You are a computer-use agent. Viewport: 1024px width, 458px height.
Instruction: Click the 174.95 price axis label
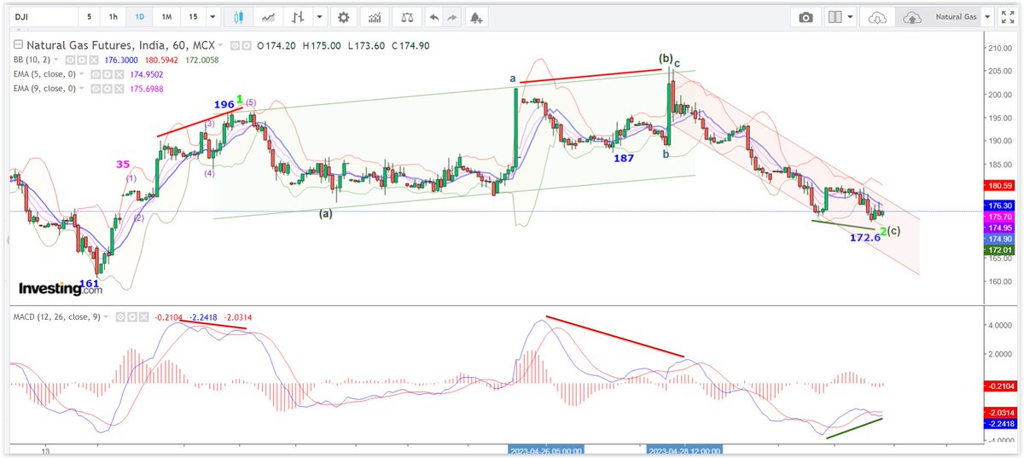[999, 229]
